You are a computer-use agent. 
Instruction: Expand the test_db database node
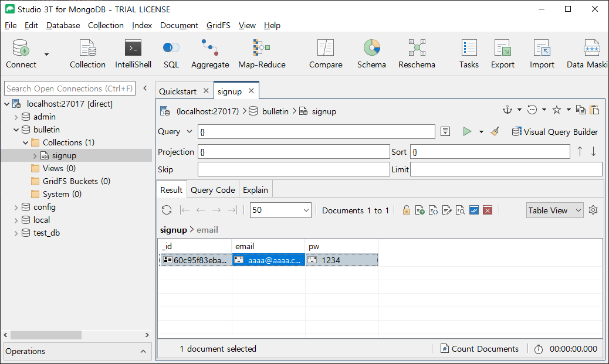pos(16,233)
